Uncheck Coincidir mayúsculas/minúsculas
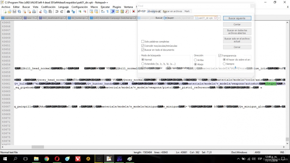The width and height of the screenshot is (290, 163). 143,46
